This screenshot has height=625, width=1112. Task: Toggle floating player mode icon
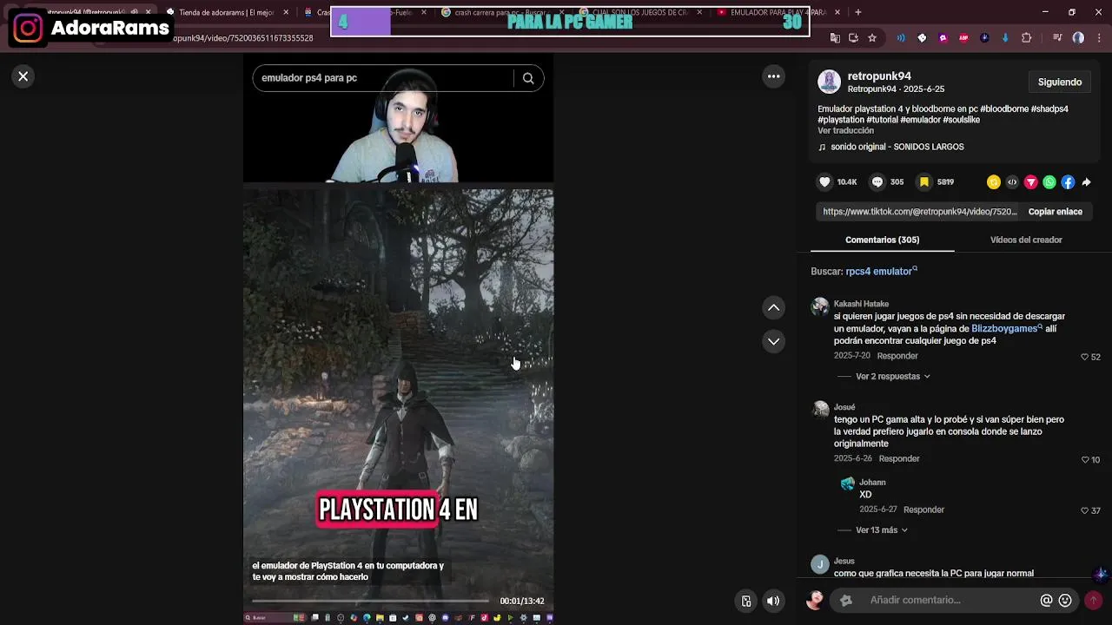pos(745,601)
